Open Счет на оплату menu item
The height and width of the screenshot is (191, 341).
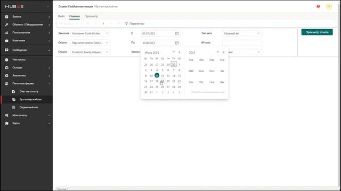point(29,92)
